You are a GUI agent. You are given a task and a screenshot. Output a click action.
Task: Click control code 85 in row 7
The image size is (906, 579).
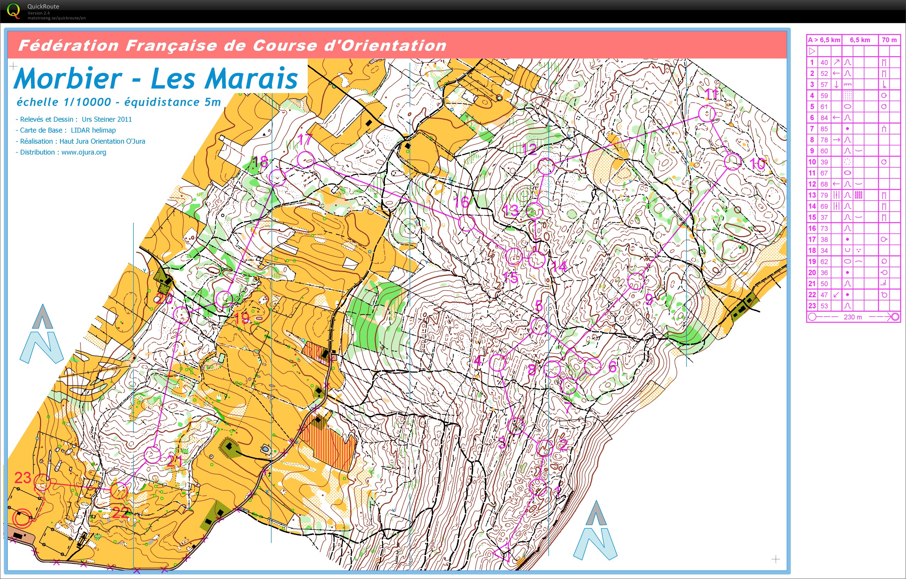[824, 129]
